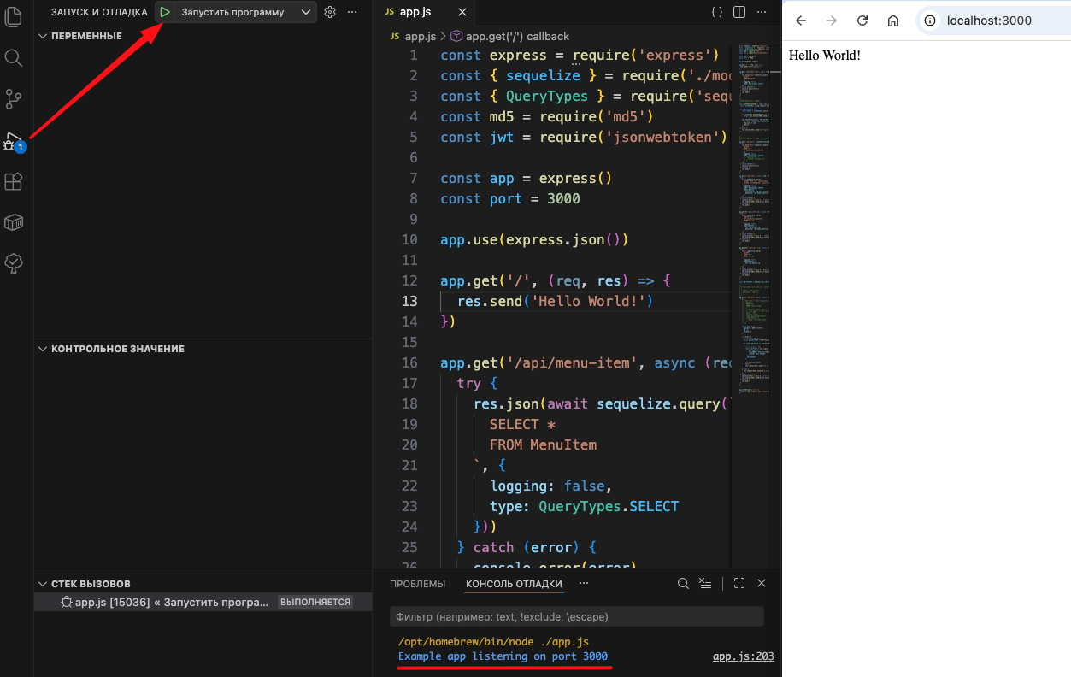
Task: Open the Docker containers view
Action: (x=14, y=222)
